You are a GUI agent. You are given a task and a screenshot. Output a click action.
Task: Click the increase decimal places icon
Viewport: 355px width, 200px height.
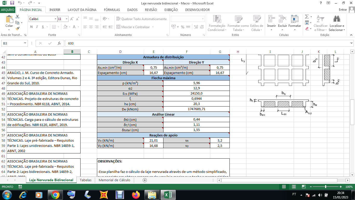click(x=196, y=27)
